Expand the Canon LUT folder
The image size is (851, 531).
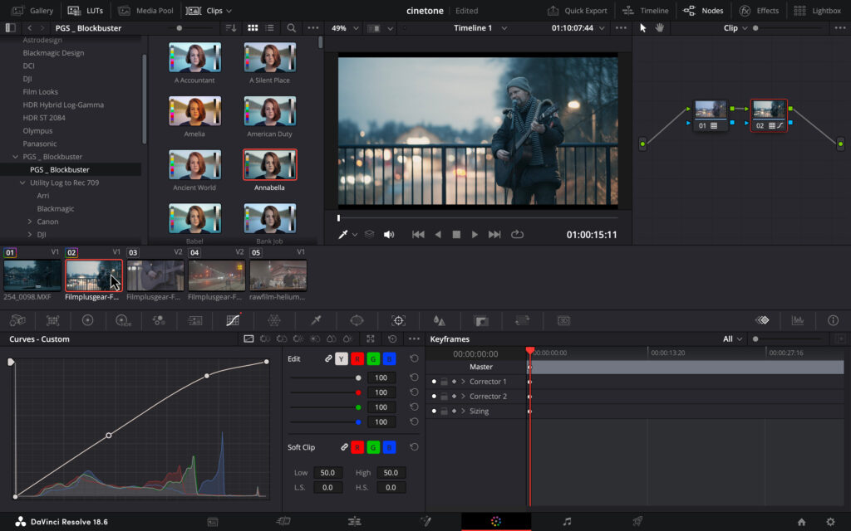(x=30, y=222)
